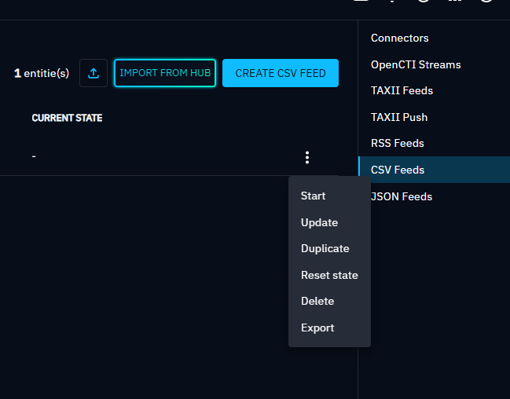Viewport: 510px width, 399px height.
Task: Select Update in the popup menu
Action: pos(319,222)
